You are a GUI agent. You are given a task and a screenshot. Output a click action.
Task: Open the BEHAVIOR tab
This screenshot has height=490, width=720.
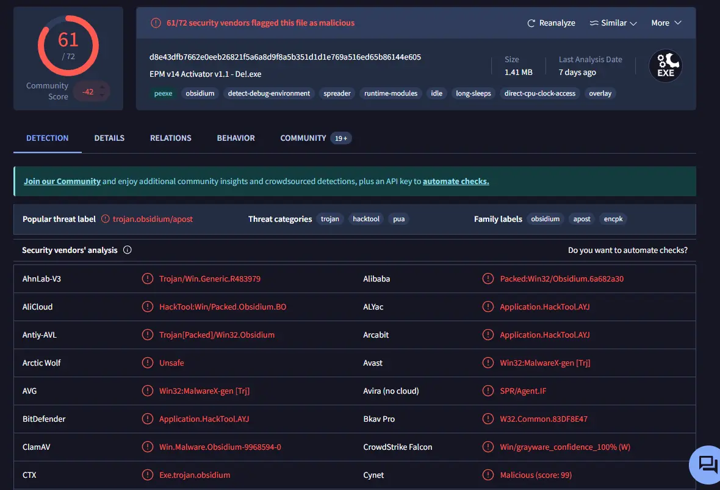(236, 138)
